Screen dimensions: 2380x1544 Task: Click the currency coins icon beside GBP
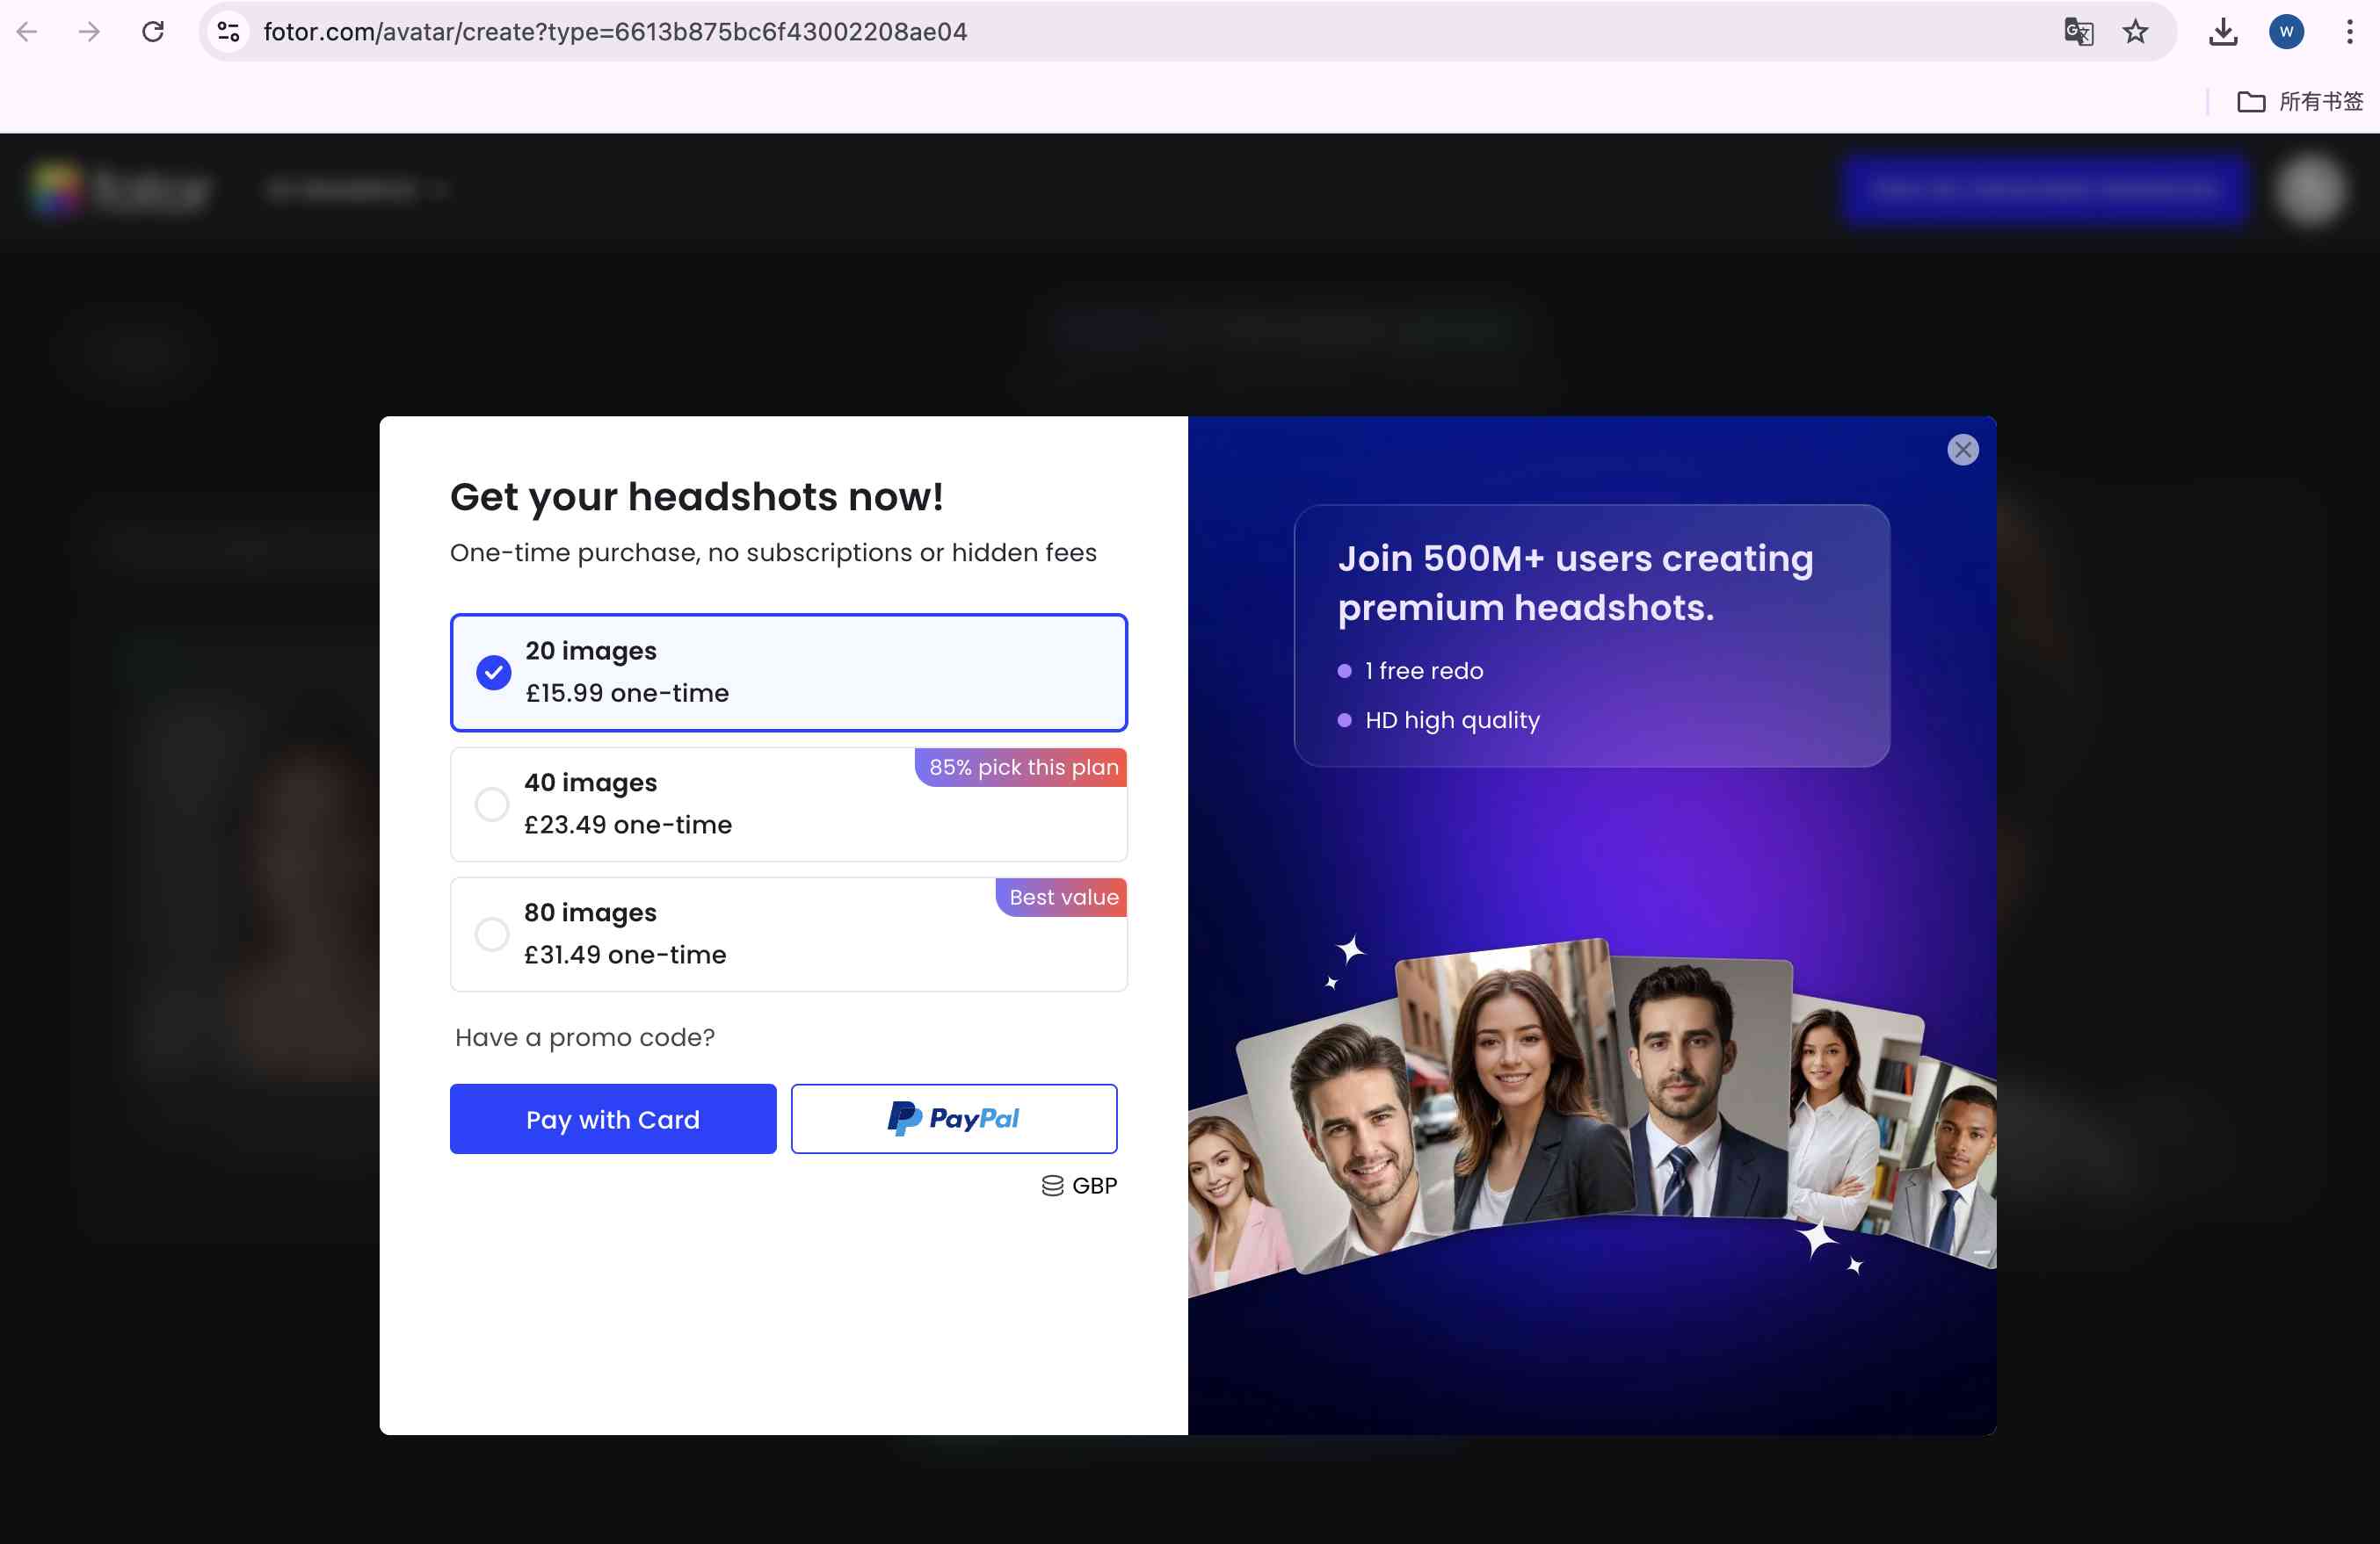pos(1052,1187)
